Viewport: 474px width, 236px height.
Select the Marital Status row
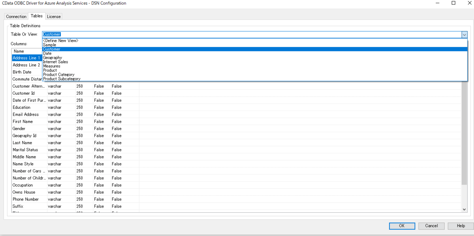click(75, 150)
